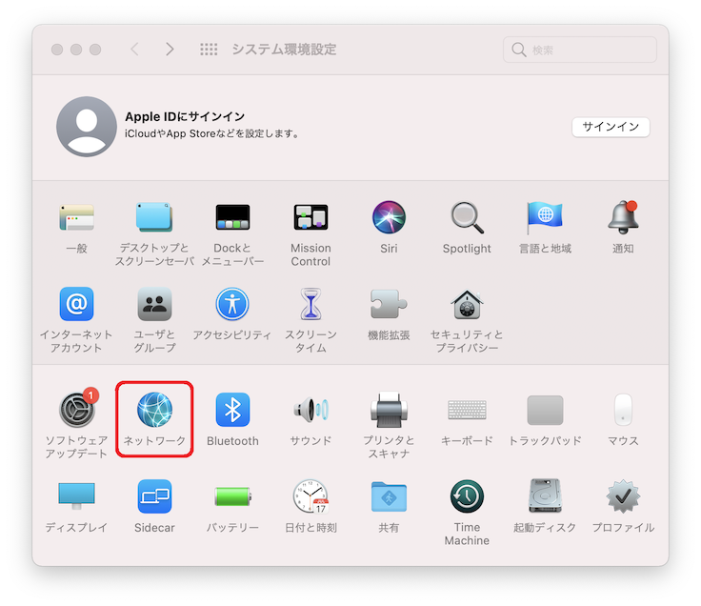Click the show-all grid button in toolbar
701x606 pixels.
coord(209,50)
